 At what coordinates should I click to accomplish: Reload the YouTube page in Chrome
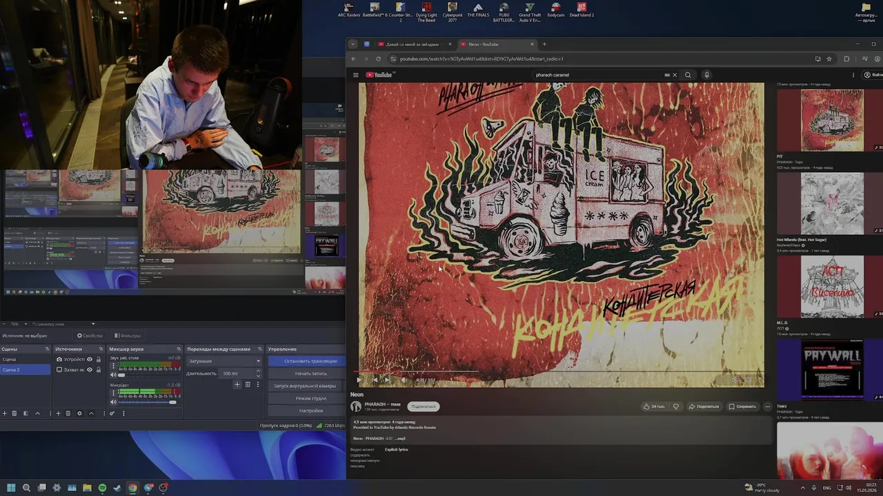[x=378, y=59]
